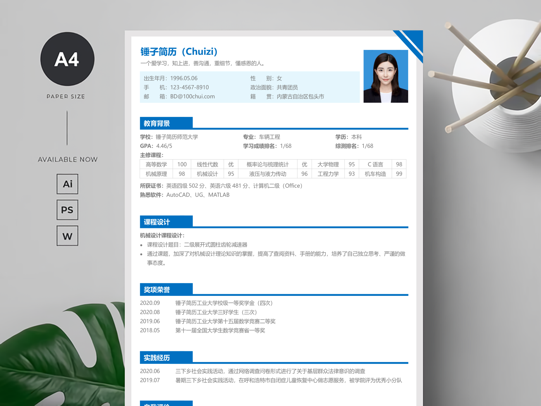Viewport: 541px width, 406px height.
Task: Click the resume portrait photo
Action: pos(386,76)
